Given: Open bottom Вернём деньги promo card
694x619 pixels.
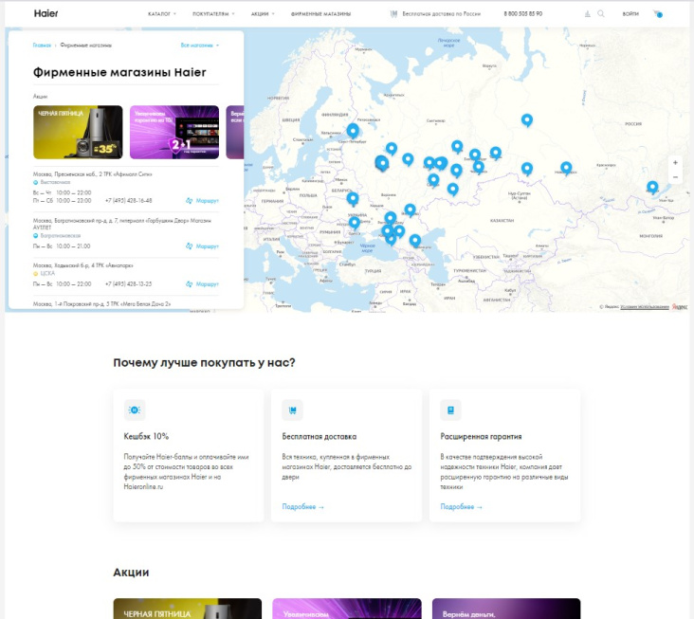Looking at the screenshot, I should click(x=506, y=609).
